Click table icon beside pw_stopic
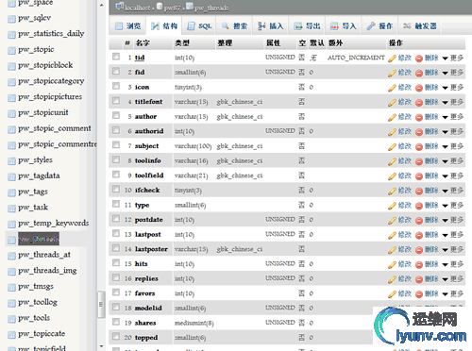 [11, 51]
